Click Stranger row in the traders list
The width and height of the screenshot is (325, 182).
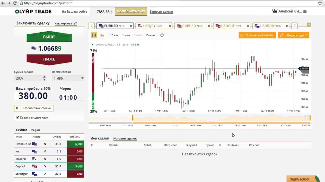(49, 174)
